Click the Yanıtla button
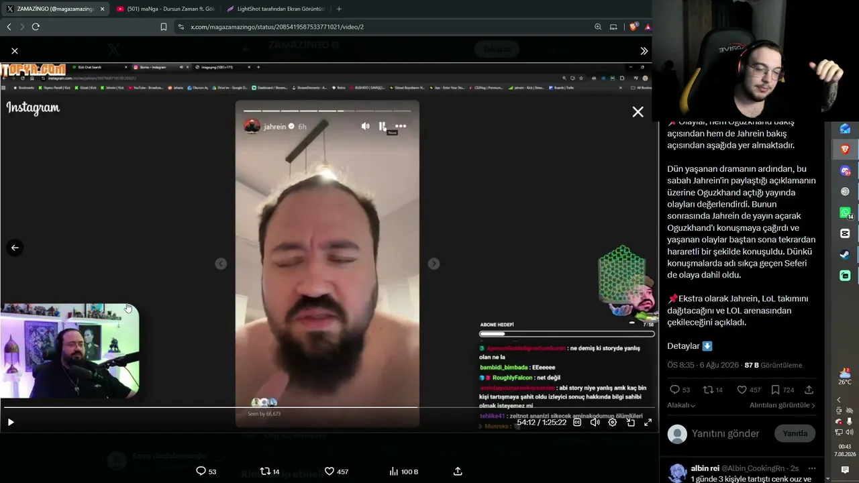This screenshot has width=859, height=483. pyautogui.click(x=795, y=433)
